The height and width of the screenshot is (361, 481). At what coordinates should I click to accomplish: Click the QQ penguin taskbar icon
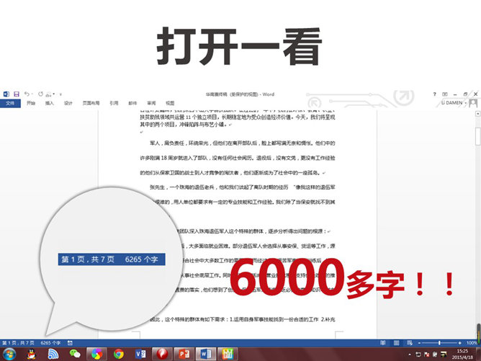[32, 354]
